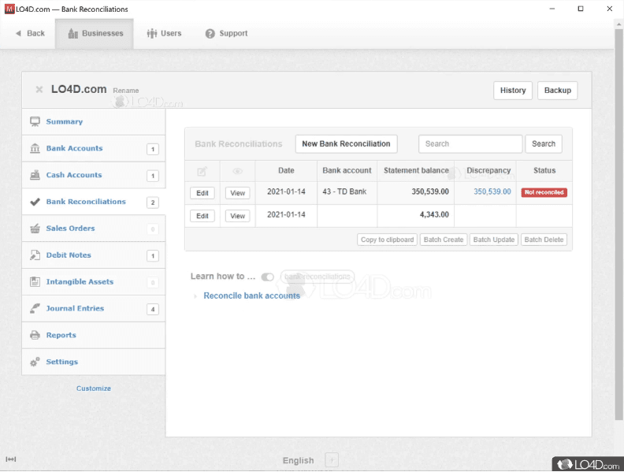Open the Support tab
624x472 pixels.
pos(226,33)
